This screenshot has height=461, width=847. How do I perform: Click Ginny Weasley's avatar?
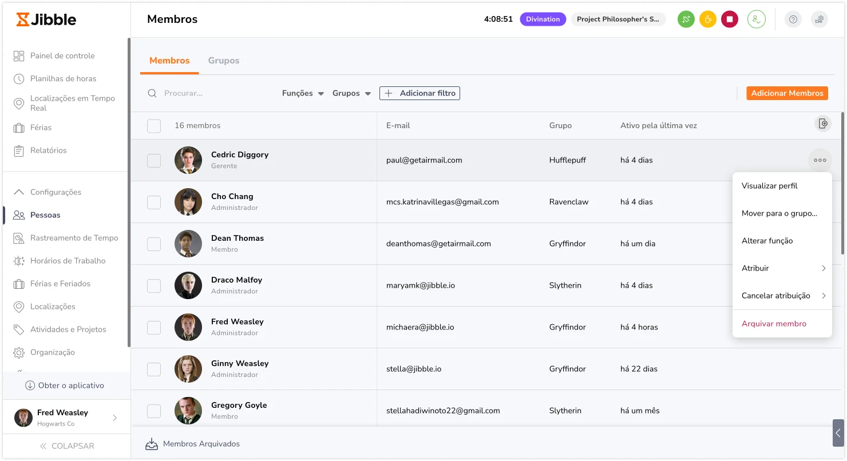188,369
